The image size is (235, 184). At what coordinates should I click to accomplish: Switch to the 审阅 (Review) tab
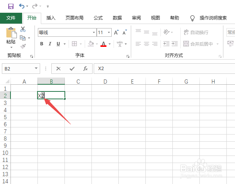[136, 18]
